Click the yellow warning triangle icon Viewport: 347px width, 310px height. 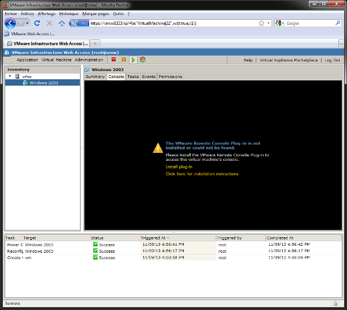pos(158,148)
